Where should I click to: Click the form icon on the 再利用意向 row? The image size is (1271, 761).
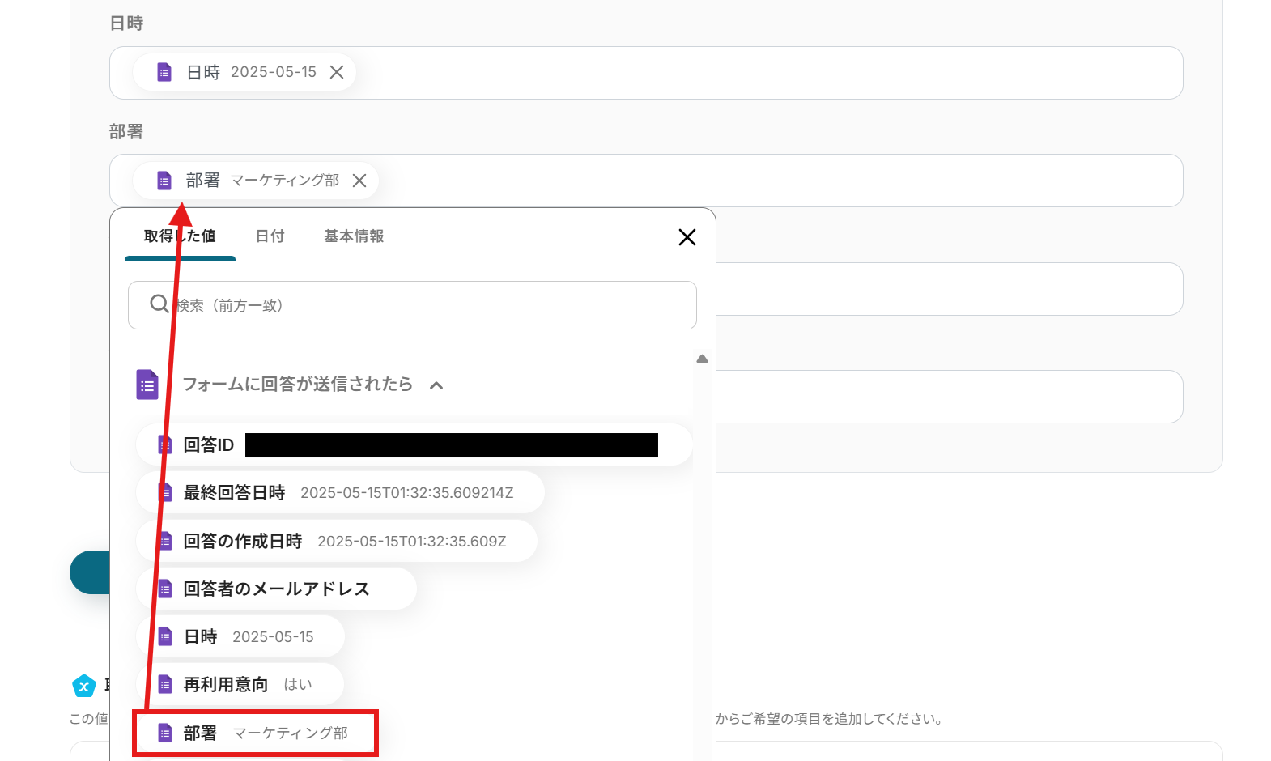coord(165,685)
